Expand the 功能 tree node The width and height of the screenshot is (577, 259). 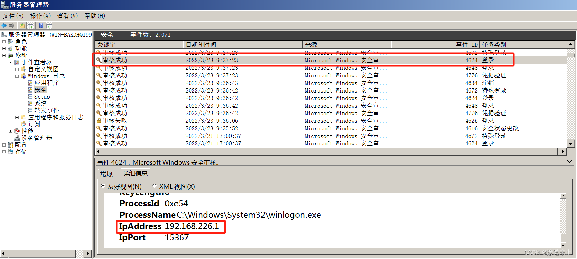pos(4,48)
